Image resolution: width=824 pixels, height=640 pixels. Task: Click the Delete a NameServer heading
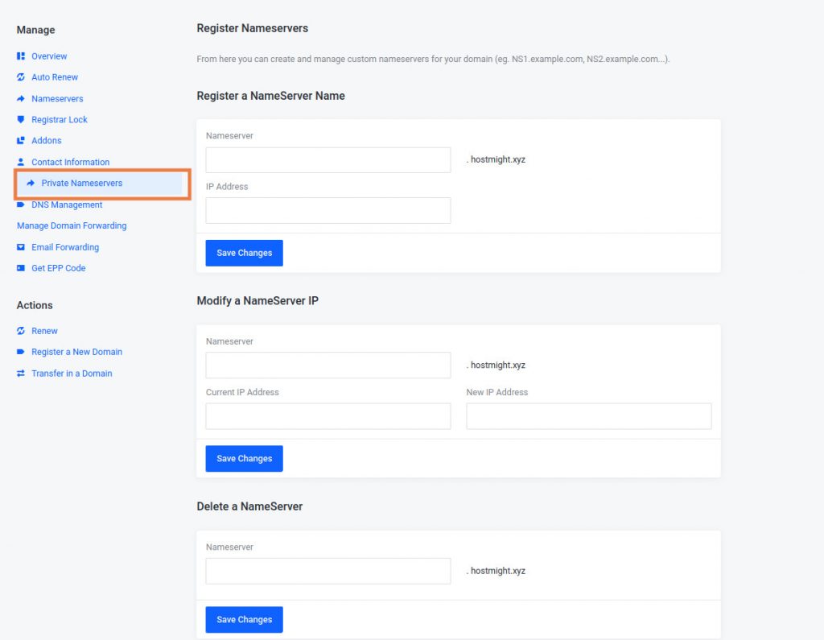pos(249,506)
